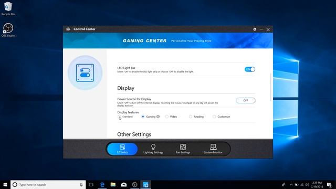This screenshot has height=189, width=336.
Task: Launch Microsoft Edge from taskbar
Action: coord(102,184)
